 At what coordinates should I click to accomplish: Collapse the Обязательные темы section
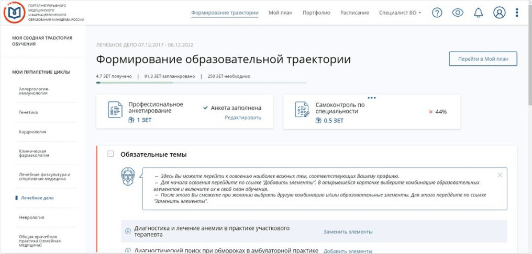[x=110, y=154]
